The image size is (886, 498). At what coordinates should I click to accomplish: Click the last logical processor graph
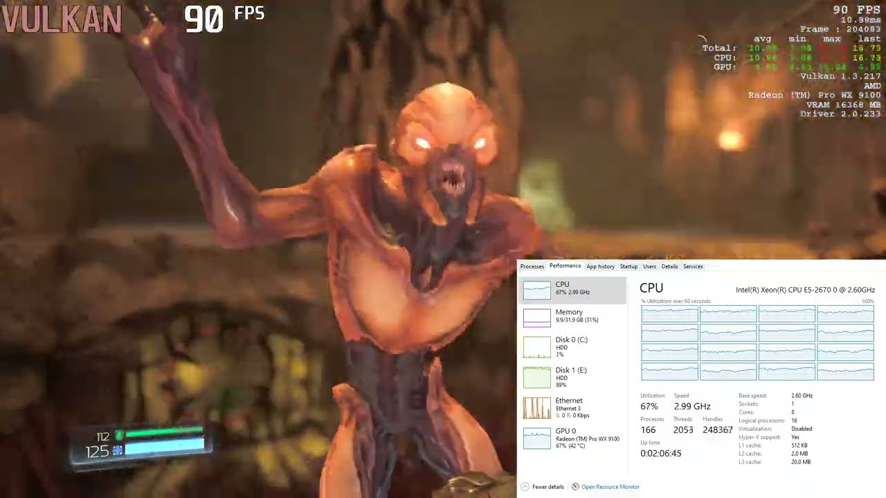tap(845, 371)
